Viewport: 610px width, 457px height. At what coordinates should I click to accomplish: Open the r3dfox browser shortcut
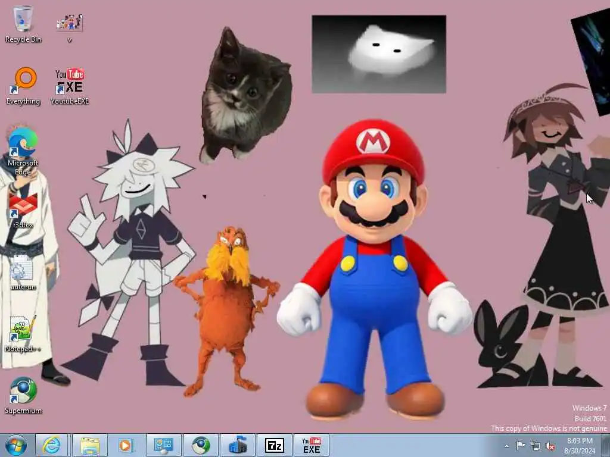pyautogui.click(x=23, y=211)
